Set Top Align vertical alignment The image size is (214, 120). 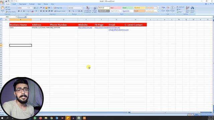pyautogui.click(x=41, y=8)
